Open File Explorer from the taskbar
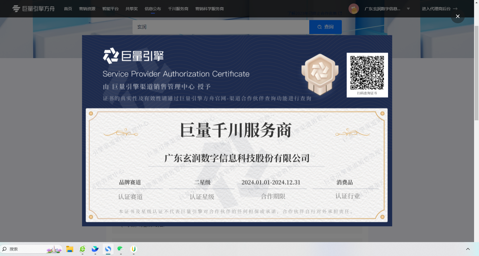The width and height of the screenshot is (479, 256). coord(69,249)
